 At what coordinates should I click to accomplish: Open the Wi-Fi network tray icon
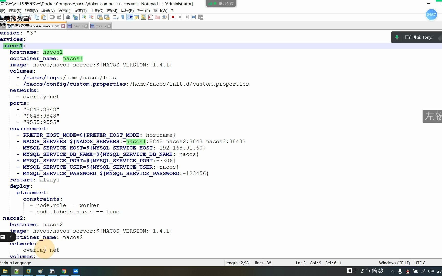tap(424, 271)
